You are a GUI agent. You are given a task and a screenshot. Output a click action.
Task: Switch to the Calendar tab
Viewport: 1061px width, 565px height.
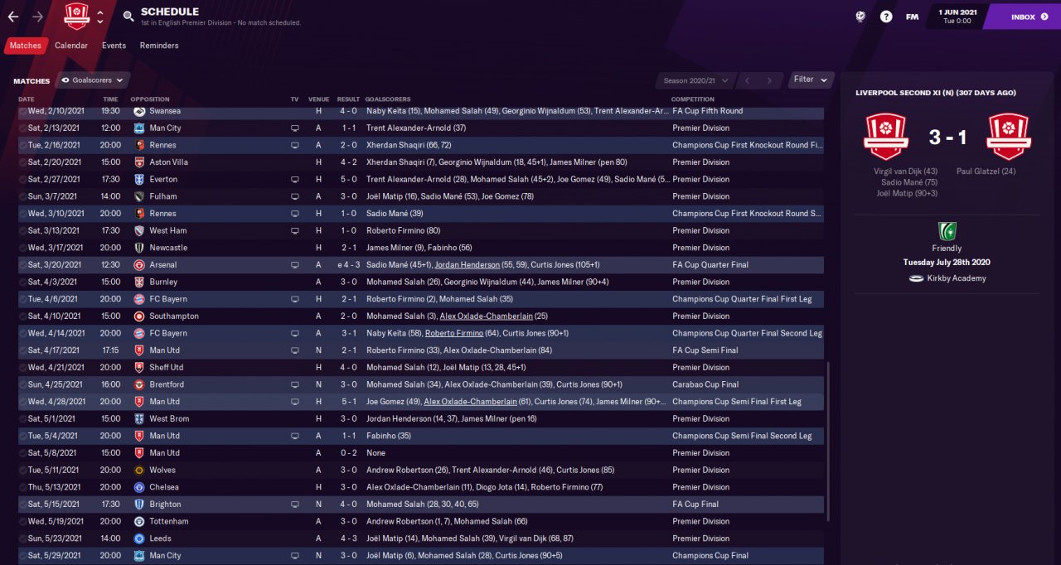click(71, 46)
